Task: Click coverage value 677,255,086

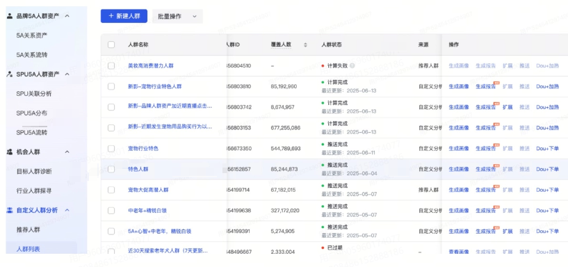Action: click(286, 127)
